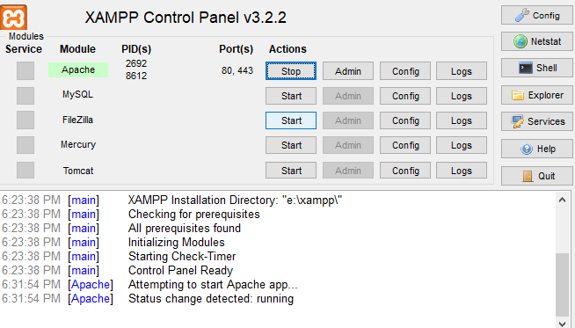Viewport: 575px width, 328px height.
Task: Launch Netstat via the globe icon
Action: coord(537,41)
